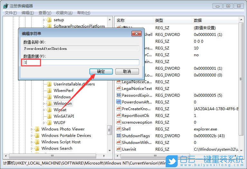Open the 文件(F) menu
This screenshot has width=247, height=169.
coord(11,13)
